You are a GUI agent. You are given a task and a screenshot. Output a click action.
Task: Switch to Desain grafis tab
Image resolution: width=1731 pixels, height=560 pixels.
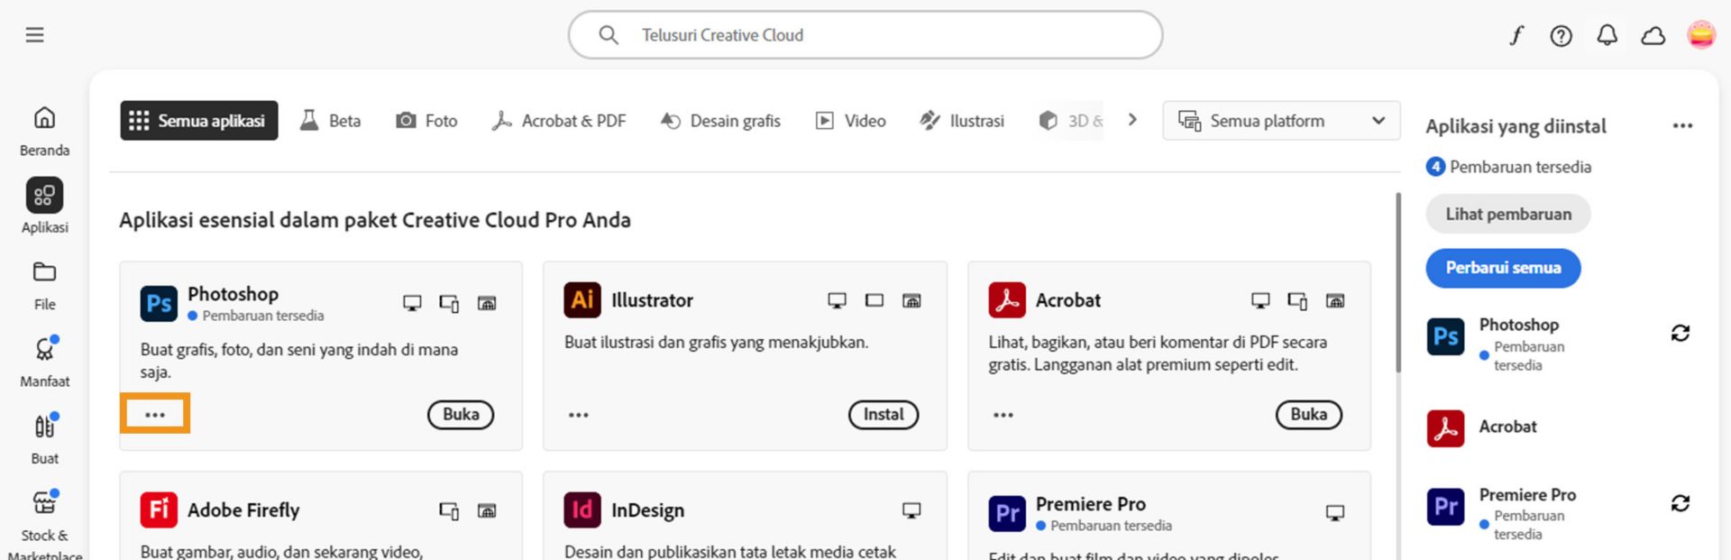tap(720, 121)
